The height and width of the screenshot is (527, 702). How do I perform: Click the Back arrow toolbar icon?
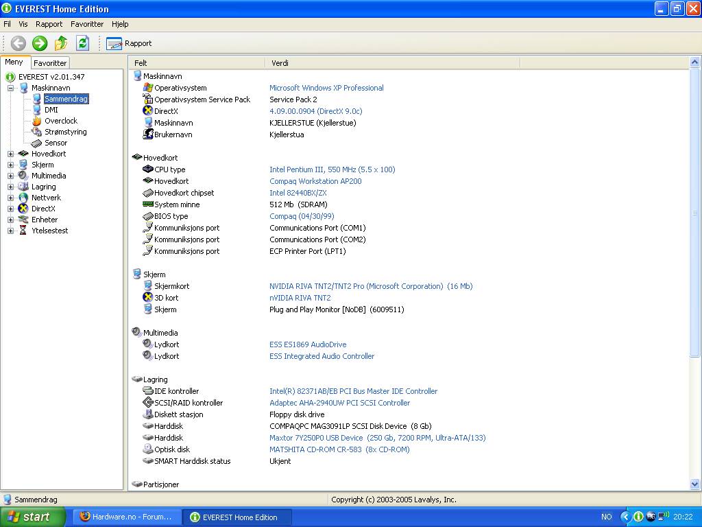[19, 43]
